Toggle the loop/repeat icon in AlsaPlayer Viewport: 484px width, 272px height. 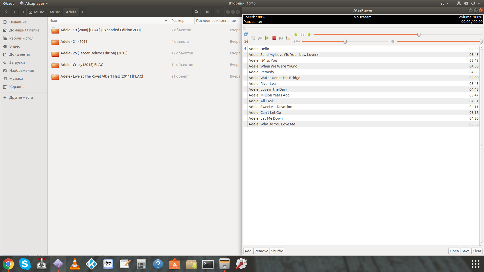click(246, 34)
